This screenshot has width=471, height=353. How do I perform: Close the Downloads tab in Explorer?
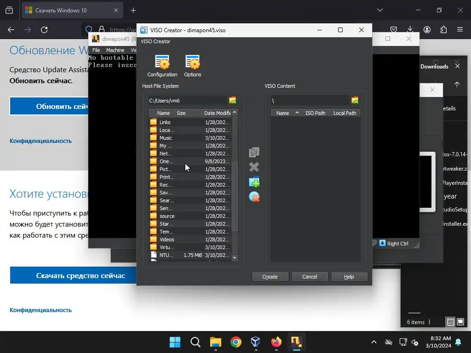[x=457, y=66]
